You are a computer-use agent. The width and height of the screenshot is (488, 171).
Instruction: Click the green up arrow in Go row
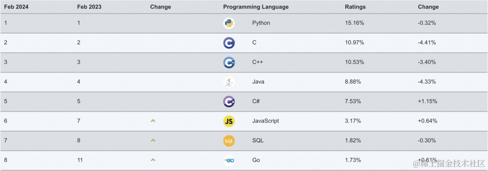[x=153, y=160]
